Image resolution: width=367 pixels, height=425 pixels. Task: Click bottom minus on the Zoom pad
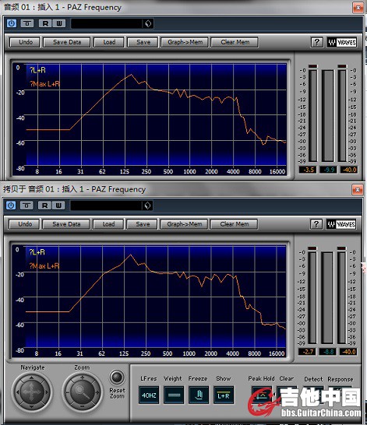click(82, 406)
